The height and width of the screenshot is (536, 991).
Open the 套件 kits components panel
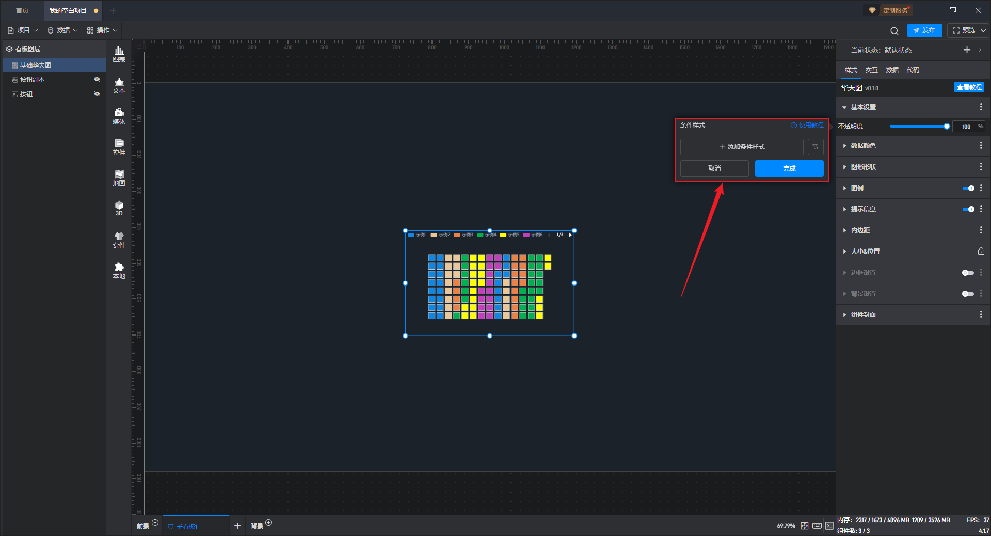119,240
